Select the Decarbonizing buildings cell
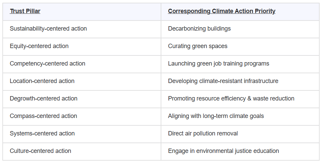Viewport: 322px width, 163px height. pos(199,29)
